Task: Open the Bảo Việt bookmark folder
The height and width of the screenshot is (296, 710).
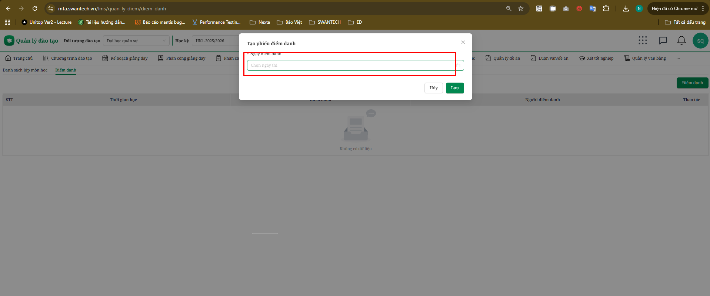Action: pos(289,22)
